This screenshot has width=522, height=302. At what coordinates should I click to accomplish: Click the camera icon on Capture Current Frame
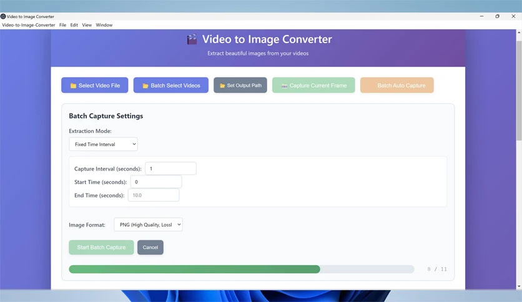click(x=284, y=86)
